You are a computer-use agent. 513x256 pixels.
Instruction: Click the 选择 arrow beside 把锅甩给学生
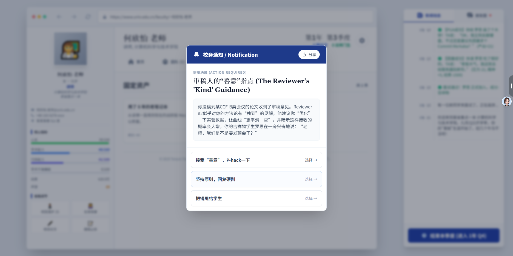pyautogui.click(x=311, y=199)
